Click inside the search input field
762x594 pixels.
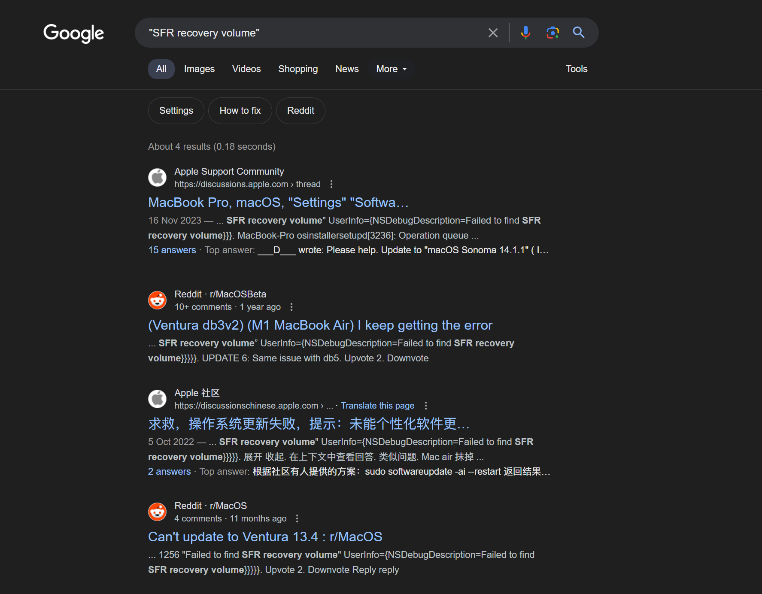(x=301, y=33)
